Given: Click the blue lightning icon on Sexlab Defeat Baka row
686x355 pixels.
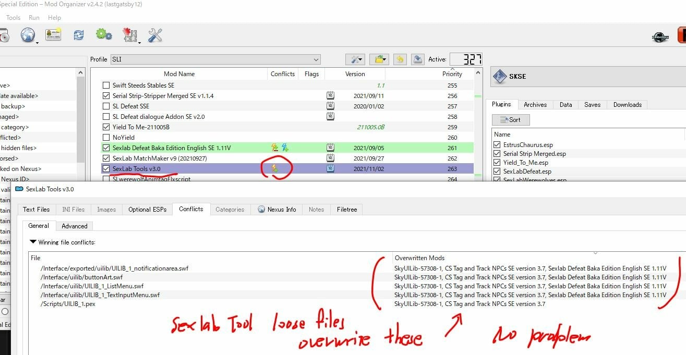Looking at the screenshot, I should [x=285, y=148].
